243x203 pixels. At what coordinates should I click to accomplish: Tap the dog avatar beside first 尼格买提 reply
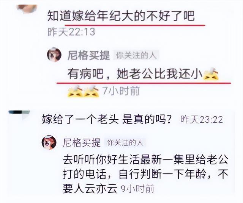(54, 55)
